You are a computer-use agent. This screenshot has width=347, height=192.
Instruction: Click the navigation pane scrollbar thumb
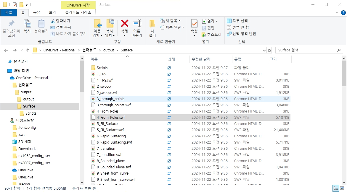pos(82,76)
